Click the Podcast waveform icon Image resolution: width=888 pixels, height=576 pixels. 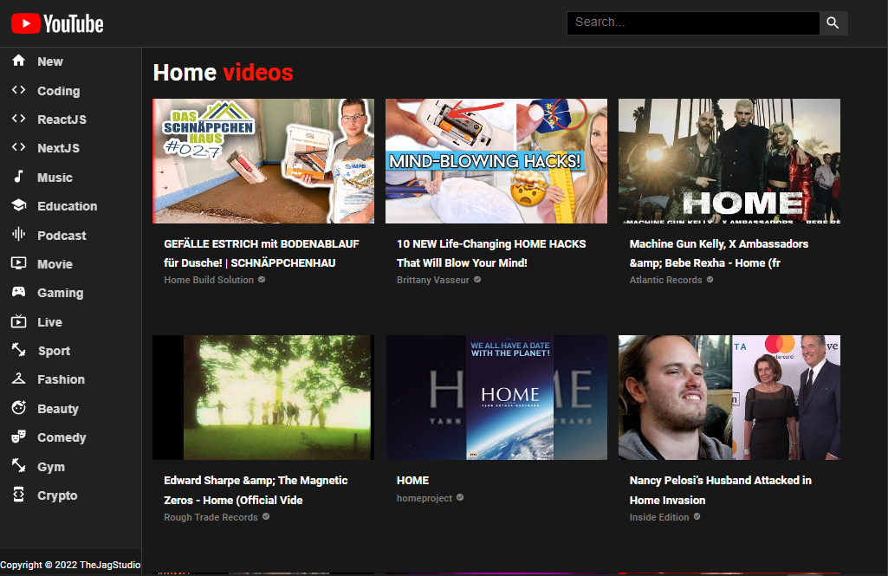coord(19,235)
